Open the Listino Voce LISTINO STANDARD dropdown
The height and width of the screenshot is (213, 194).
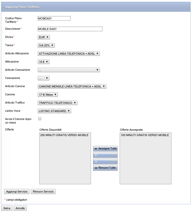[54, 111]
